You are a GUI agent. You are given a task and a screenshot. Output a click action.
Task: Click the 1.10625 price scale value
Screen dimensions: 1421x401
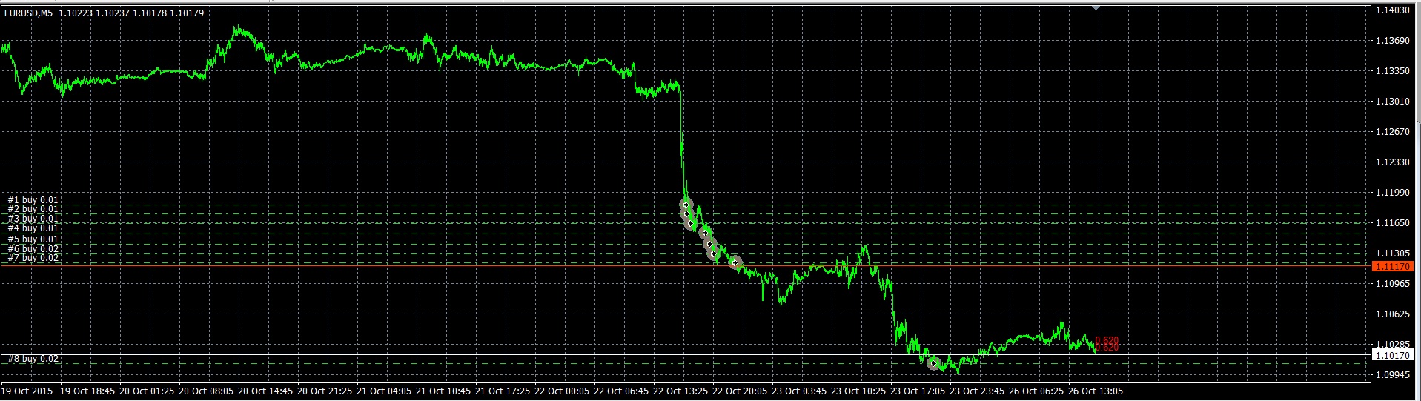click(1391, 314)
